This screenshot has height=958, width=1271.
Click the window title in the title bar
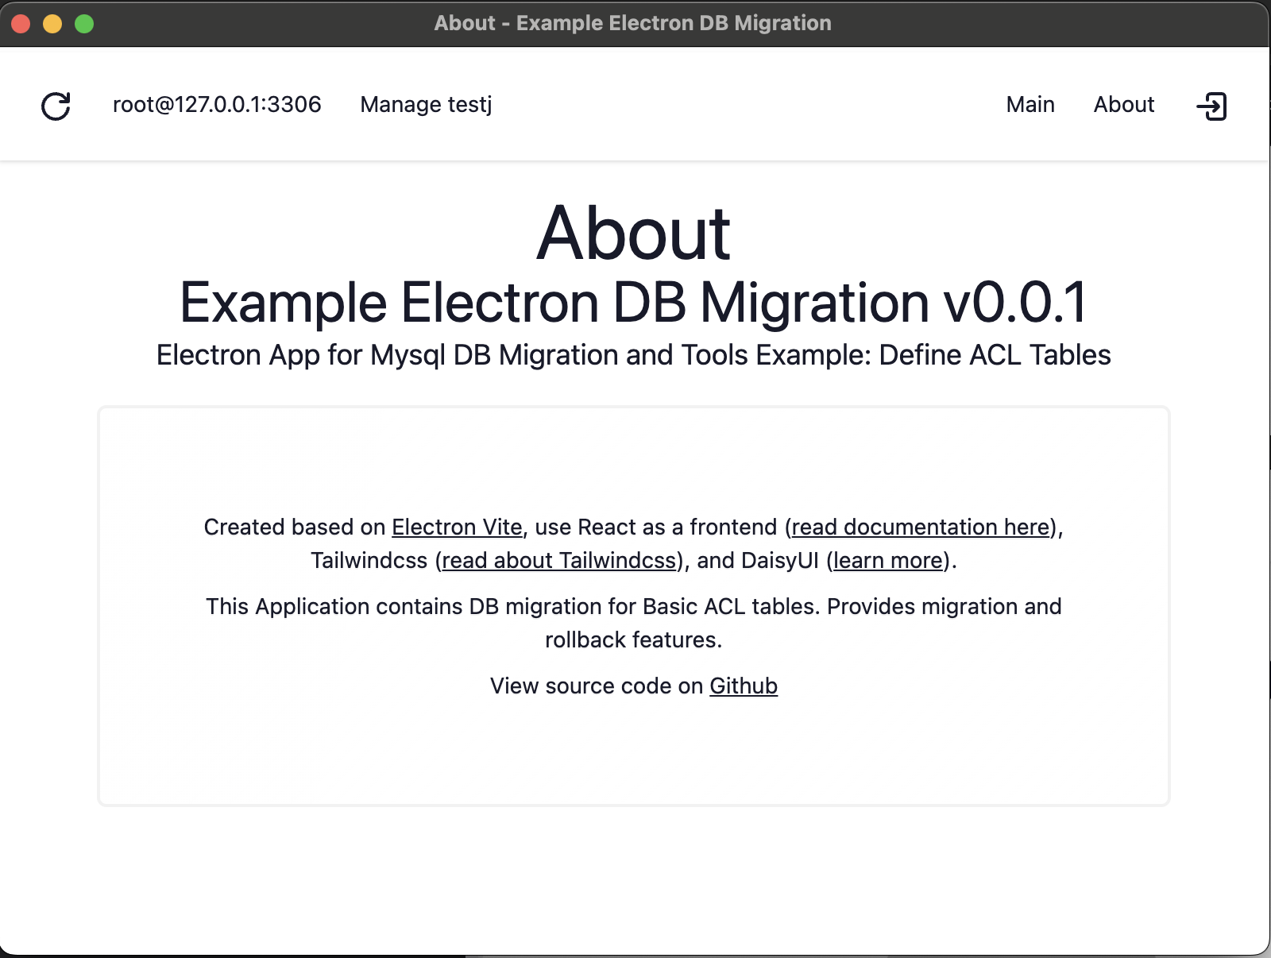[x=633, y=23]
